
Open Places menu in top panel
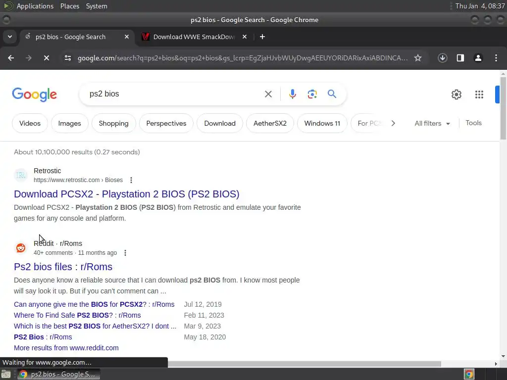(69, 6)
